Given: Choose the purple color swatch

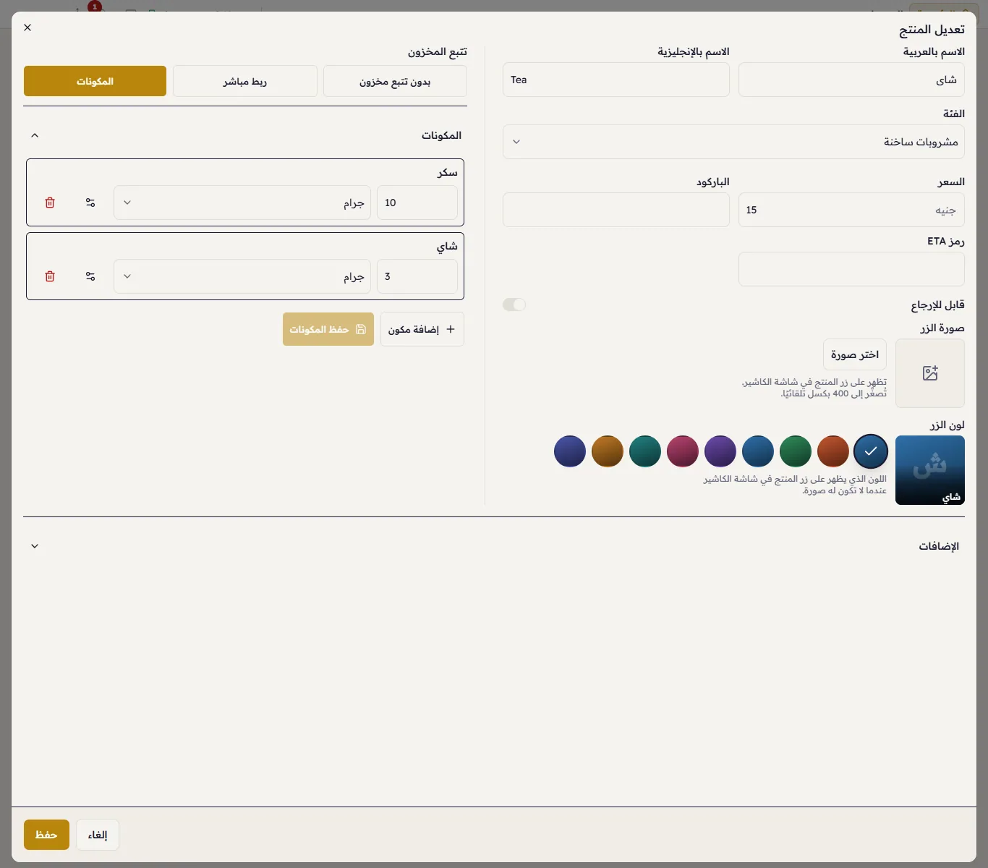Looking at the screenshot, I should (720, 451).
